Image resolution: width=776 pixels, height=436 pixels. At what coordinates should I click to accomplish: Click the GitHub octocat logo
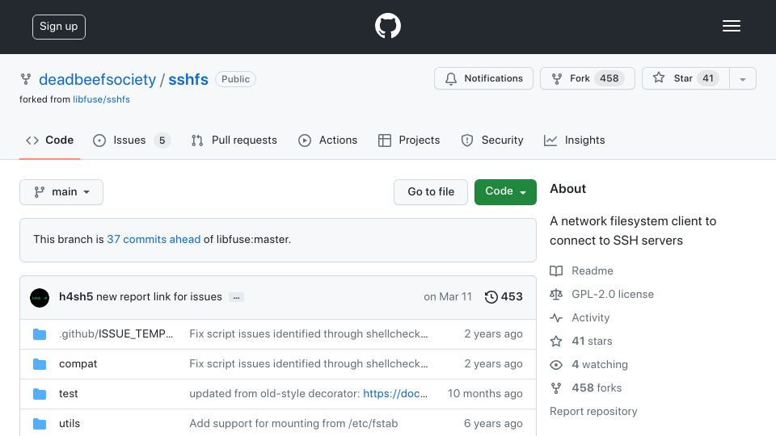tap(387, 26)
